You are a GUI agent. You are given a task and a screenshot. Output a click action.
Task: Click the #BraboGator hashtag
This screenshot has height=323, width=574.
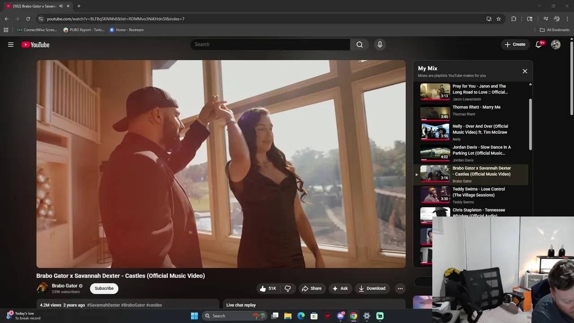pos(133,305)
